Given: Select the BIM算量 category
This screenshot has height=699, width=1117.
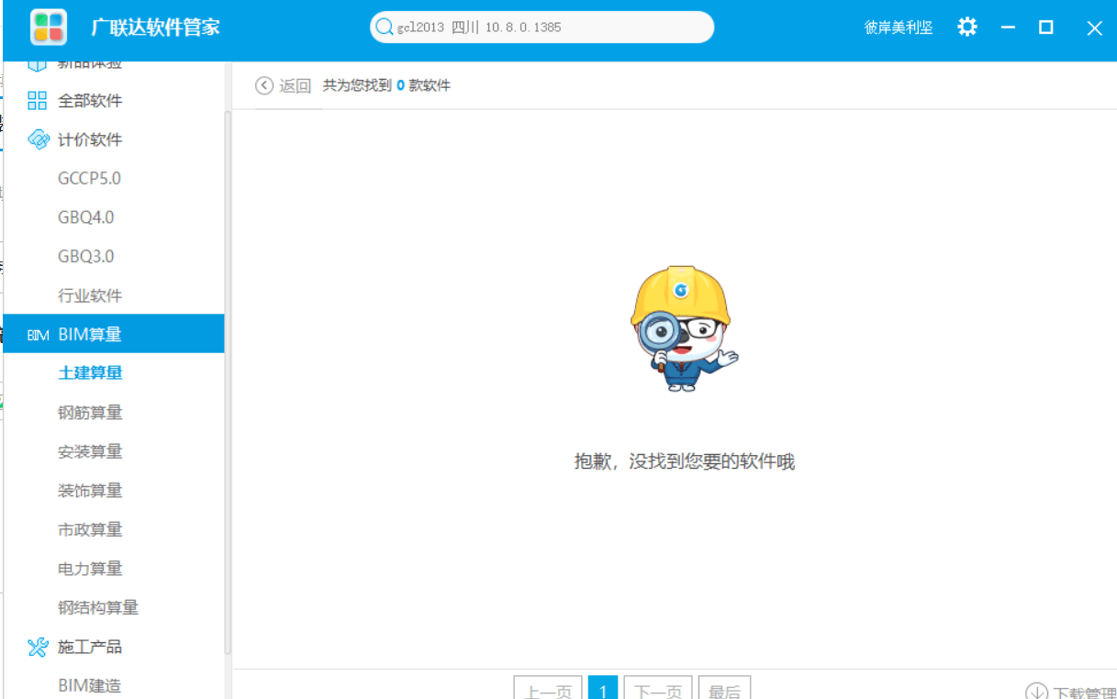Looking at the screenshot, I should (113, 334).
